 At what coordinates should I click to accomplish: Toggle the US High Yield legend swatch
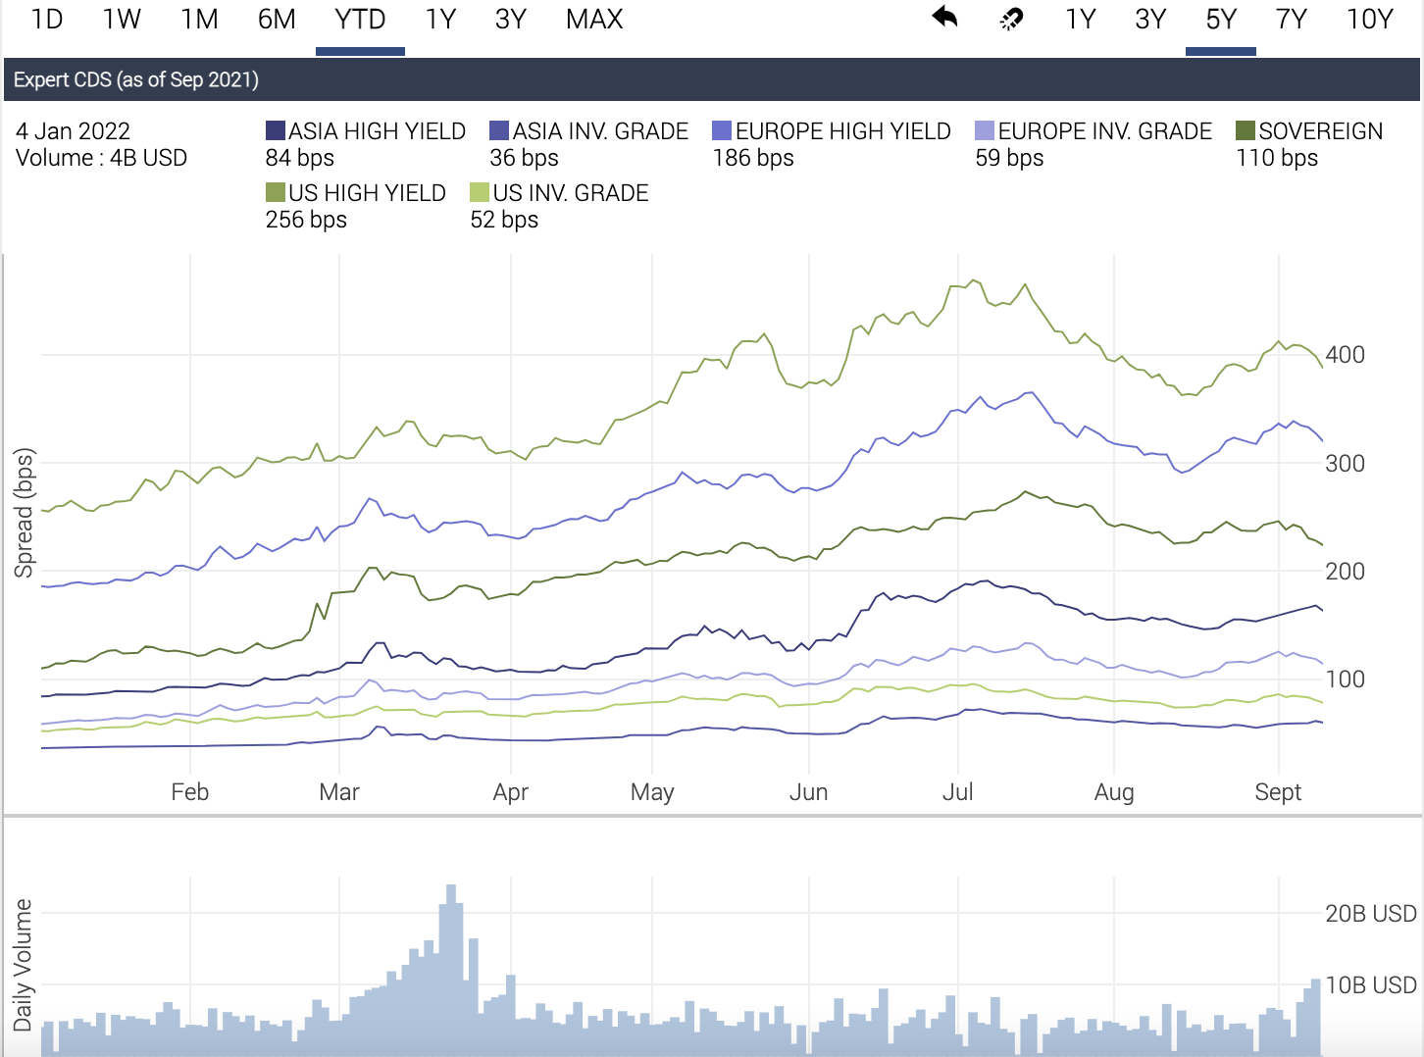point(276,193)
